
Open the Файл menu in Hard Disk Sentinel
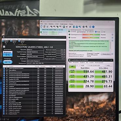[x=42, y=24]
